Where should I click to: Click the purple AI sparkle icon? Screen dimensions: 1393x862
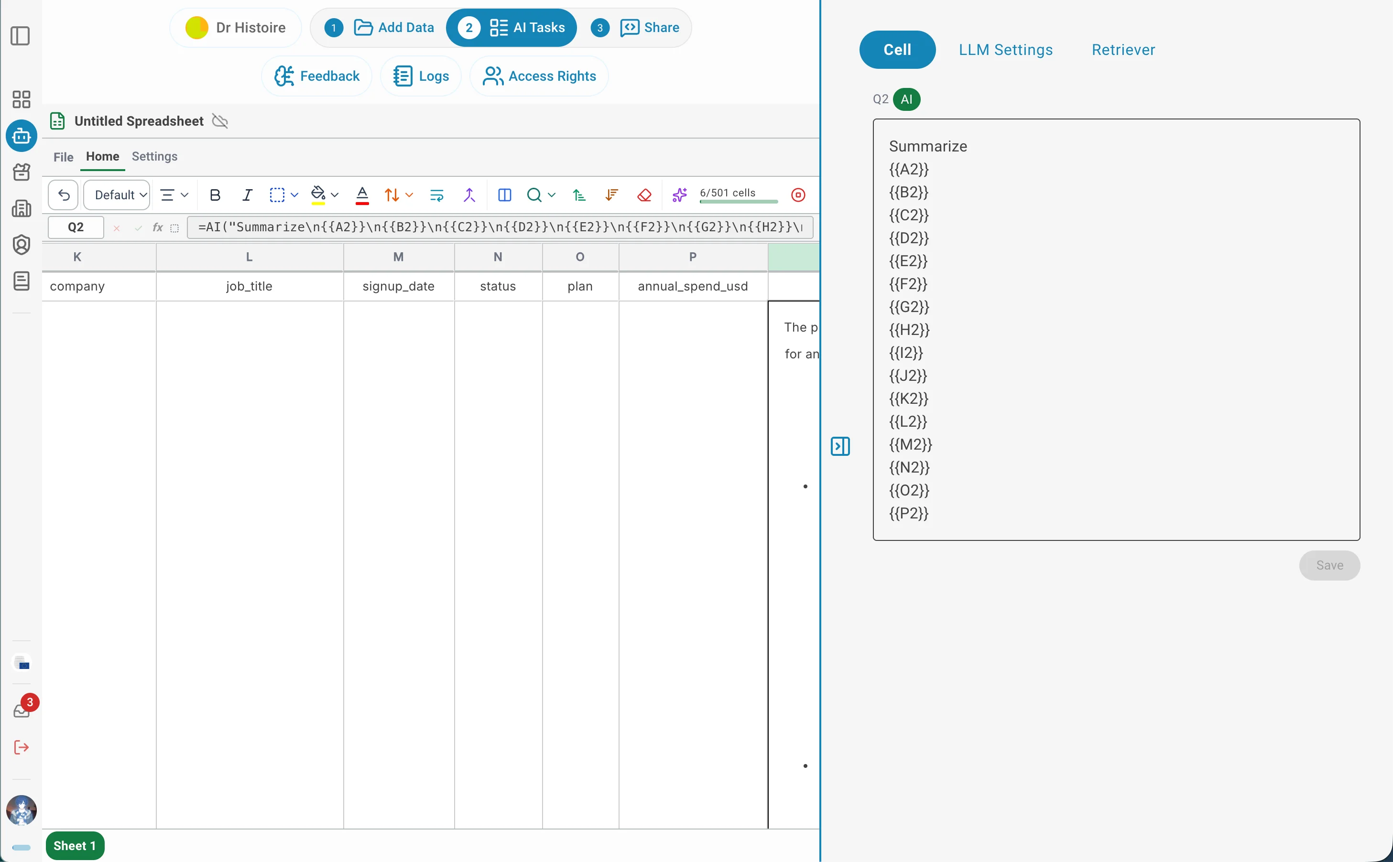[680, 195]
